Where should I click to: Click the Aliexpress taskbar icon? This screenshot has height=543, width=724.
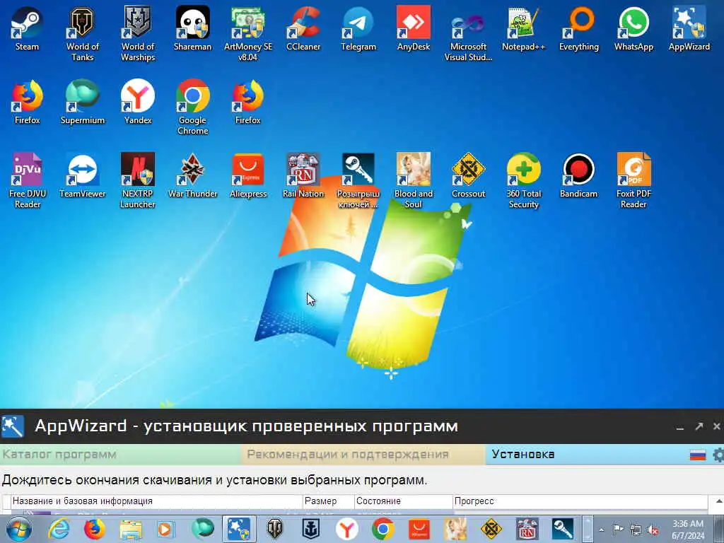point(419,529)
